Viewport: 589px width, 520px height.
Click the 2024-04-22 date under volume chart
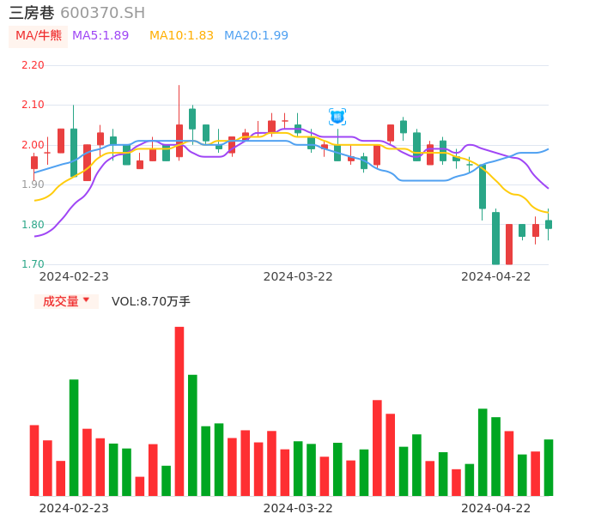pyautogui.click(x=495, y=507)
